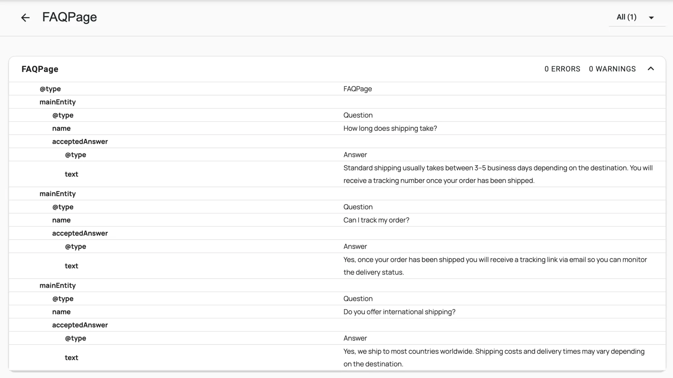Screen dimensions: 673x378
Task: Open the All (1) dropdown
Action: tap(636, 17)
